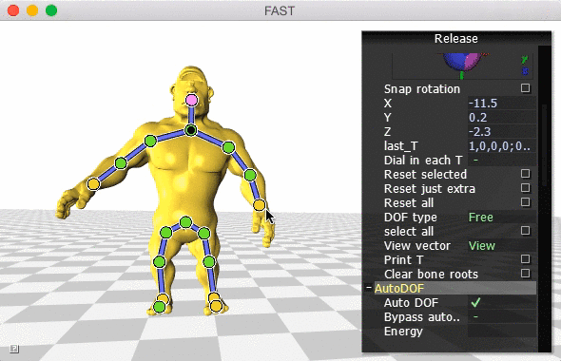This screenshot has height=361, width=561.
Task: Check the select all box
Action: (525, 231)
